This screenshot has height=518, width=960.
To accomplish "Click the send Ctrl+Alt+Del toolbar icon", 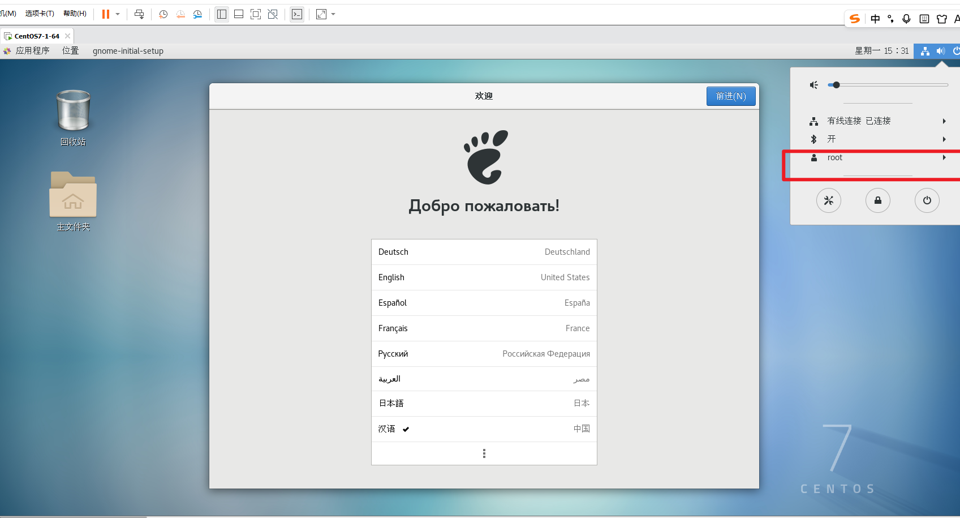I will (x=139, y=14).
